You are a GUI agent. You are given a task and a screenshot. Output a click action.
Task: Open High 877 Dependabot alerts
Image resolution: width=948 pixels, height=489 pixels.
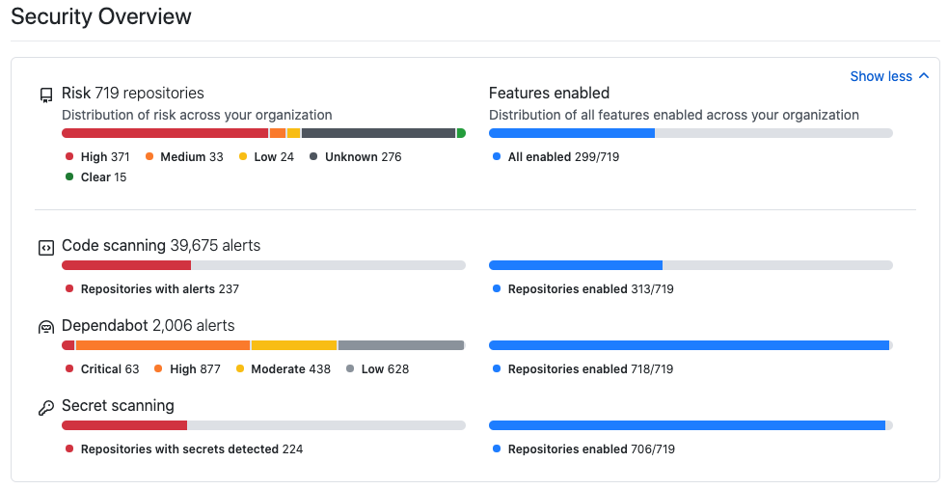tap(187, 369)
